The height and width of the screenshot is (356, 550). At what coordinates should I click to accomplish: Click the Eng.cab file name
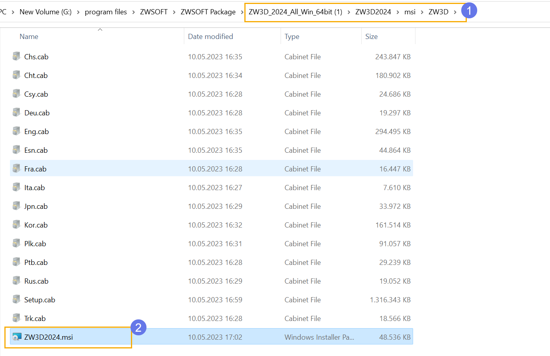(37, 131)
